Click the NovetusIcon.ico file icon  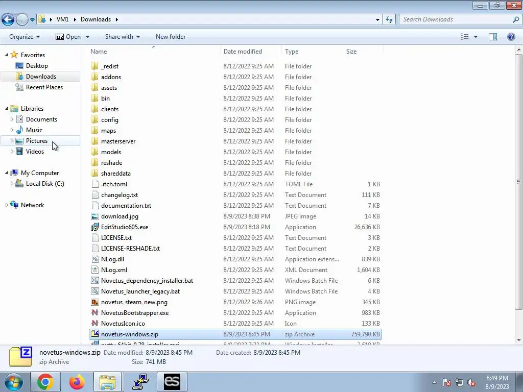click(x=94, y=323)
